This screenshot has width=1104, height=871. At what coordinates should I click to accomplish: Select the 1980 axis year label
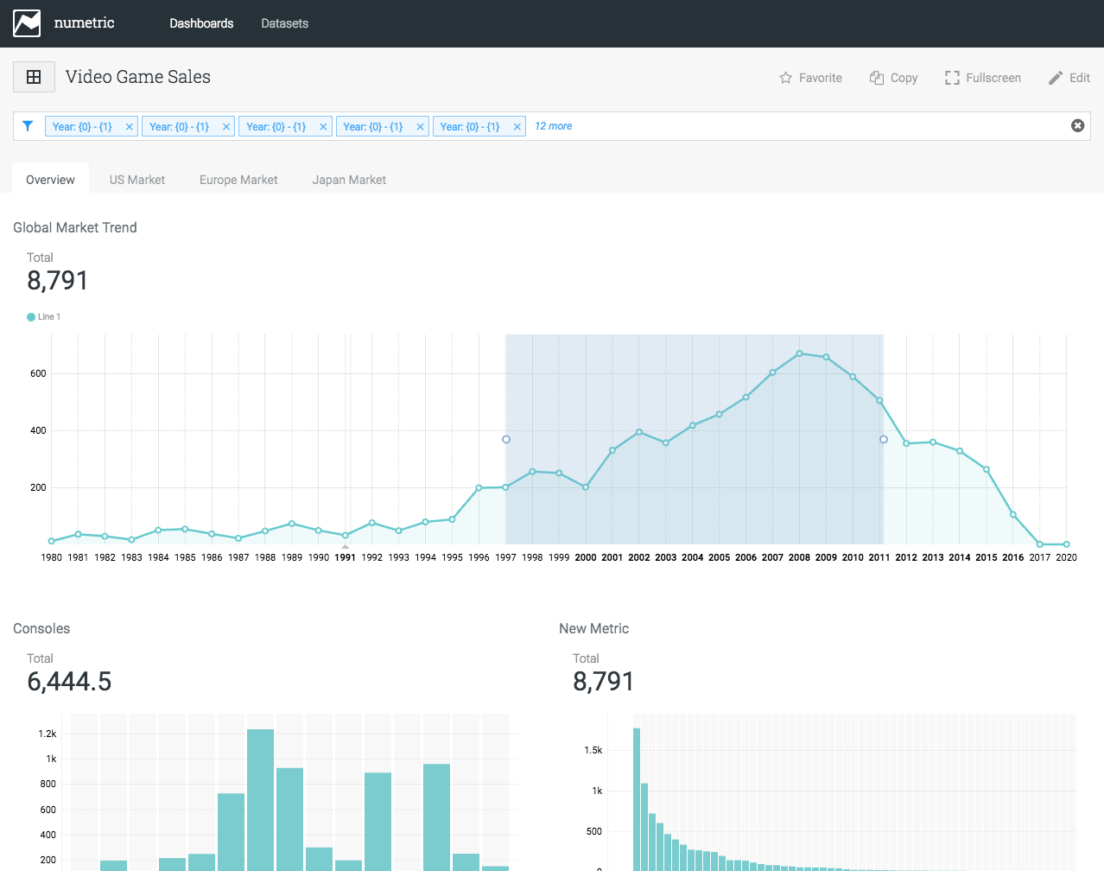pos(52,557)
